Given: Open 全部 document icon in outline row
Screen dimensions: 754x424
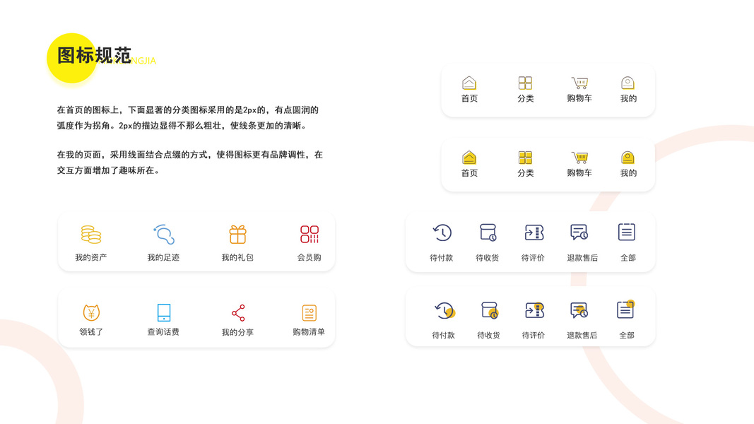Looking at the screenshot, I should [x=627, y=232].
